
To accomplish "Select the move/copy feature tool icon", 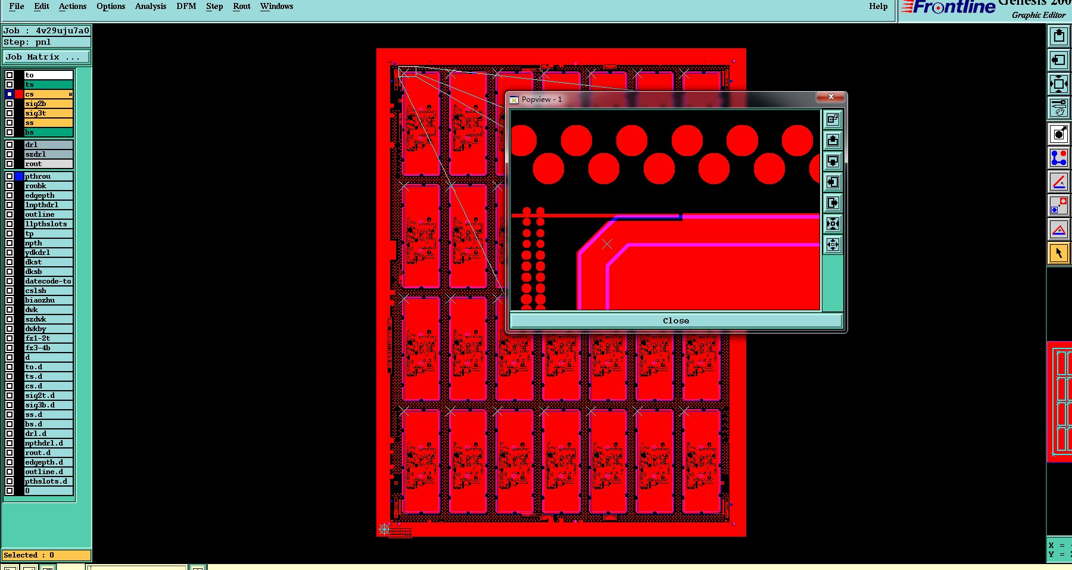I will (x=1059, y=205).
